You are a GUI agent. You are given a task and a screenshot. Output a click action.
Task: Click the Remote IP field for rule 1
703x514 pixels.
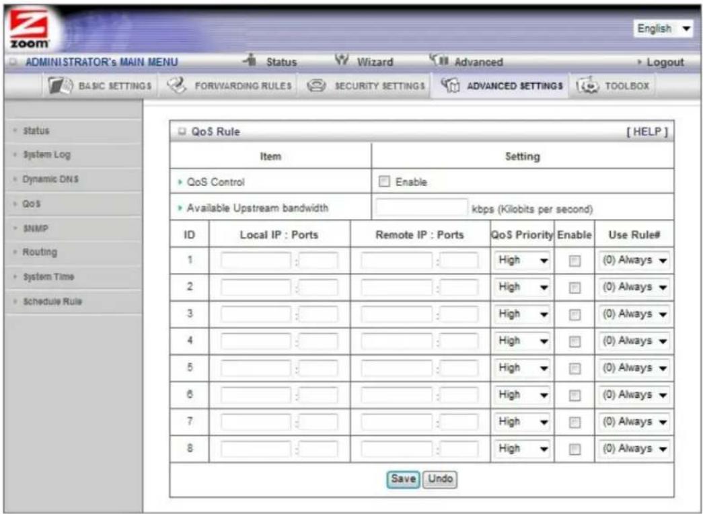click(x=396, y=260)
